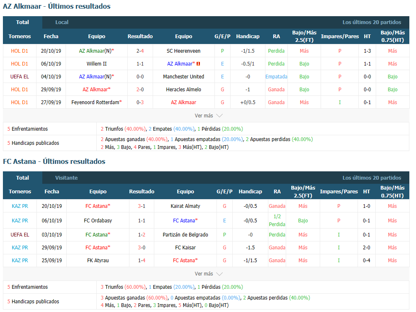This screenshot has width=416, height=312.
Task: Open Partizán de Belgrado team link
Action: point(185,235)
